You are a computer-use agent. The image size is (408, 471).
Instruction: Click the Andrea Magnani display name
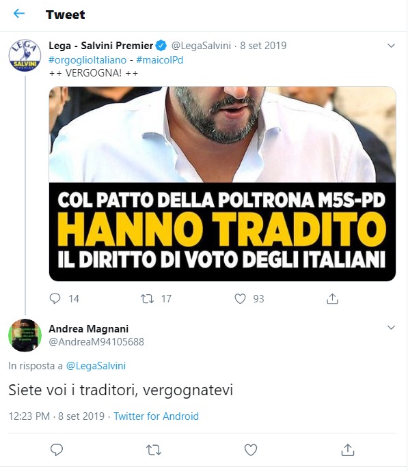88,329
